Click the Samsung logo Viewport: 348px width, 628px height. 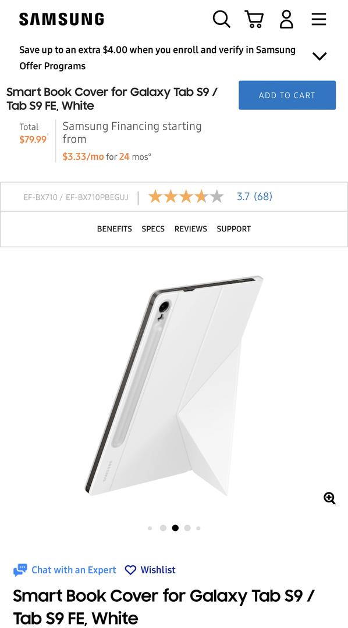pyautogui.click(x=61, y=19)
